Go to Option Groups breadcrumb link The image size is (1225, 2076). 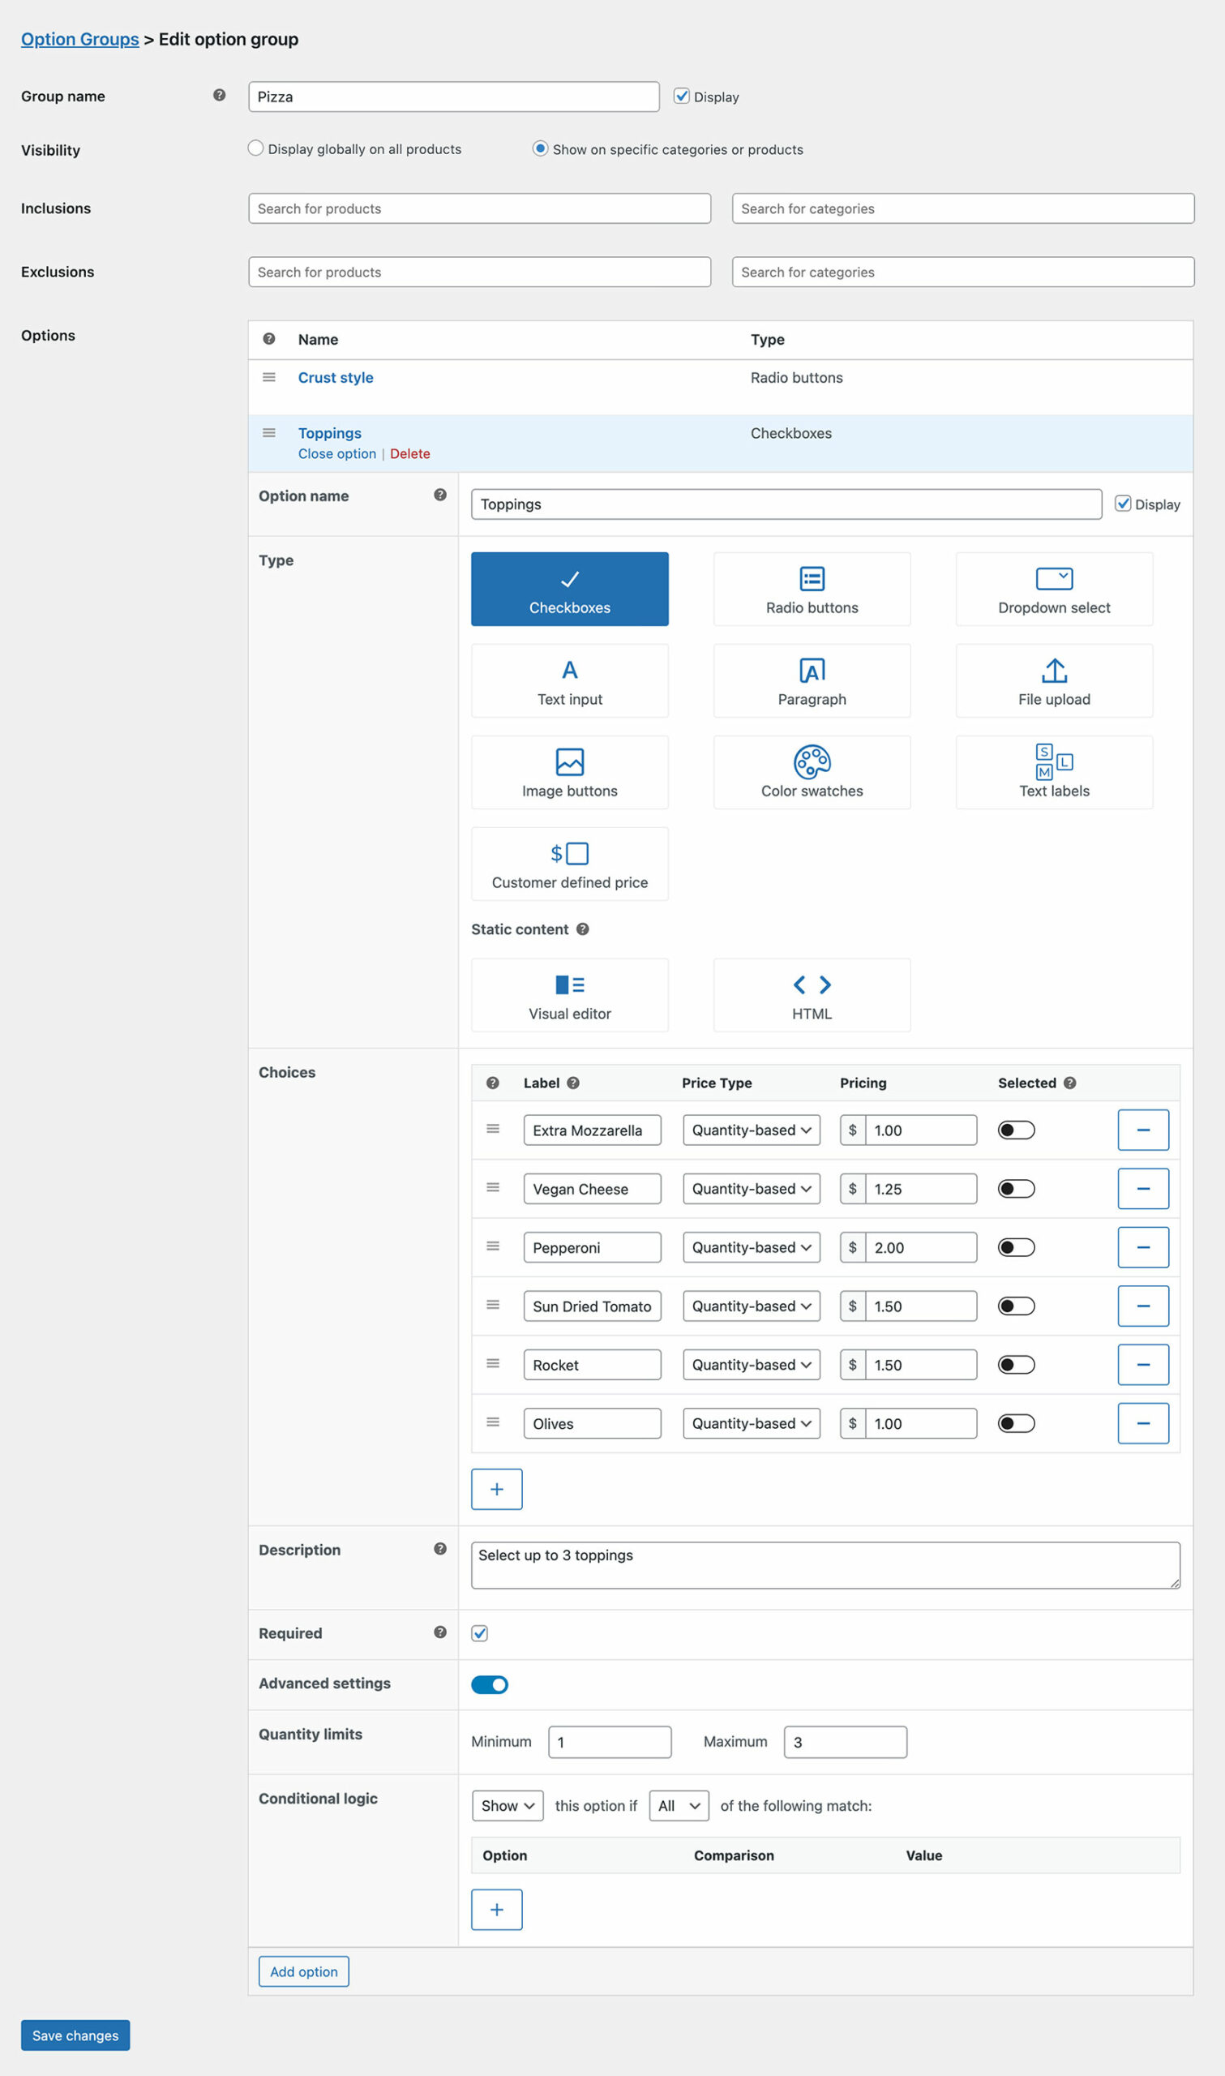pyautogui.click(x=80, y=40)
